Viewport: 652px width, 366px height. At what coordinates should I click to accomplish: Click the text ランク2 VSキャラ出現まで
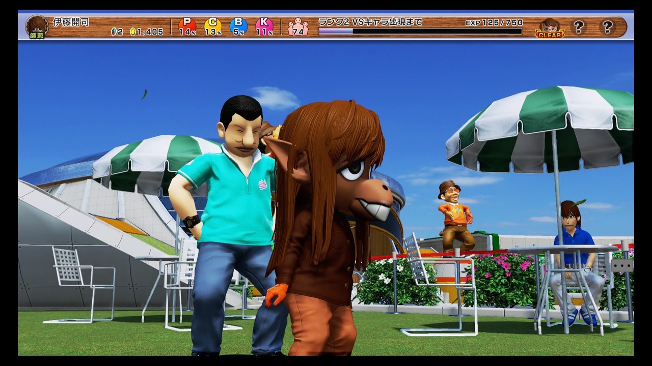click(x=370, y=22)
